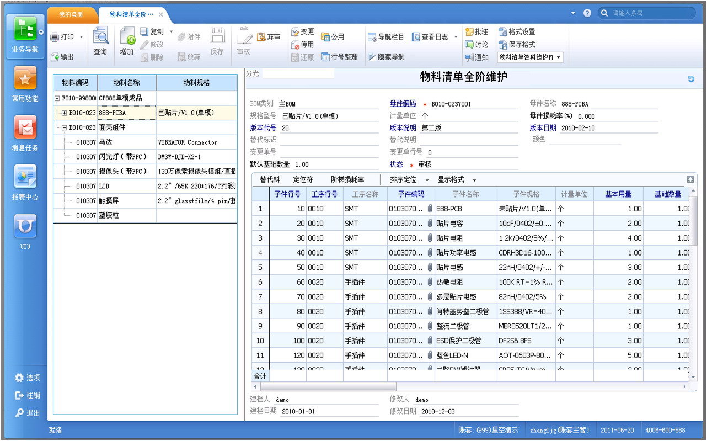Switch to the 我的桌面 tab
Screen dimensions: 707x441
click(x=71, y=14)
